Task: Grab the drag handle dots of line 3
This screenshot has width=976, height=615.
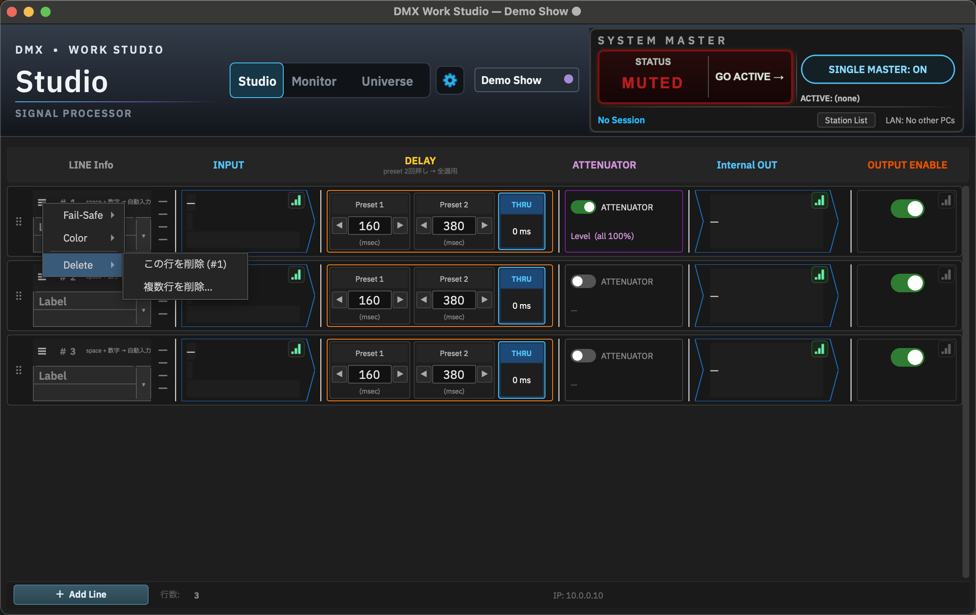Action: click(19, 370)
